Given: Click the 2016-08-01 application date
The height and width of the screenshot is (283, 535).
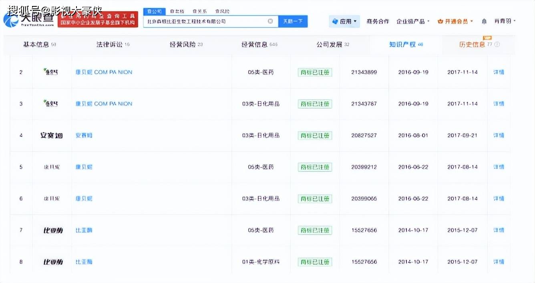Looking at the screenshot, I should (413, 135).
